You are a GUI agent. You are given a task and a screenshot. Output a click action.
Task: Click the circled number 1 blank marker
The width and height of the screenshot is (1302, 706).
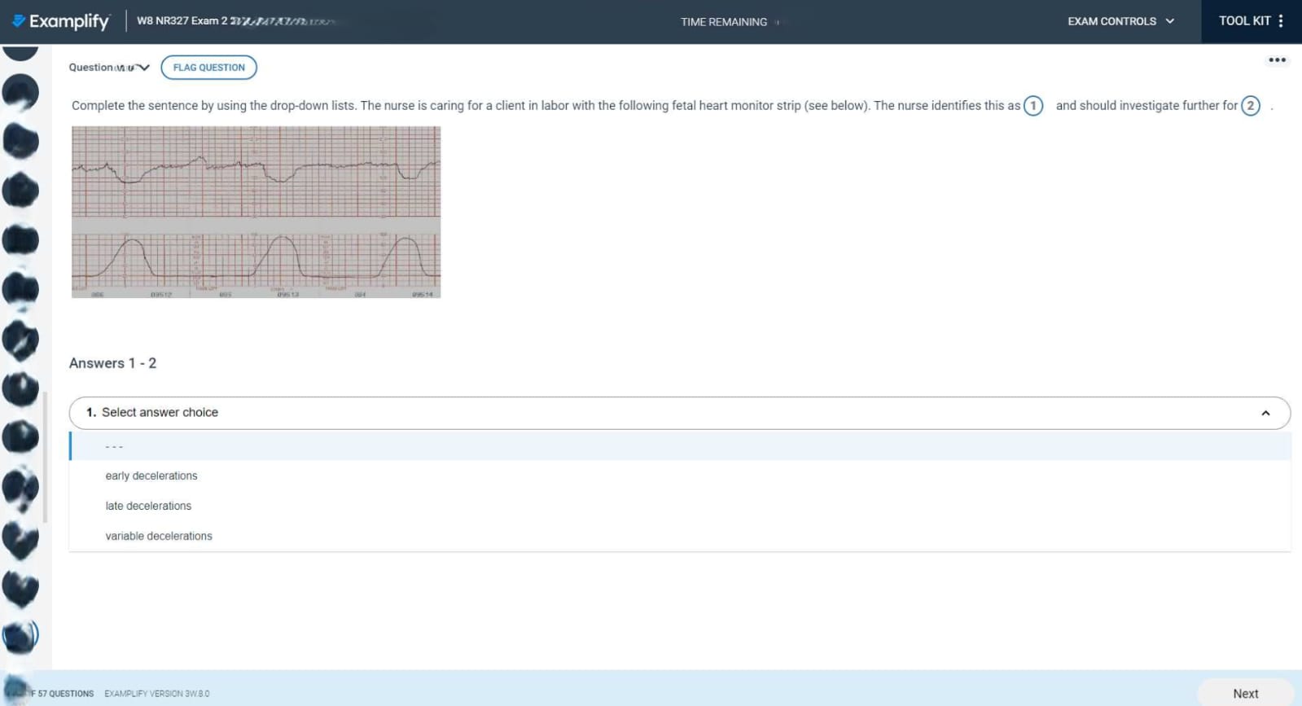point(1032,106)
